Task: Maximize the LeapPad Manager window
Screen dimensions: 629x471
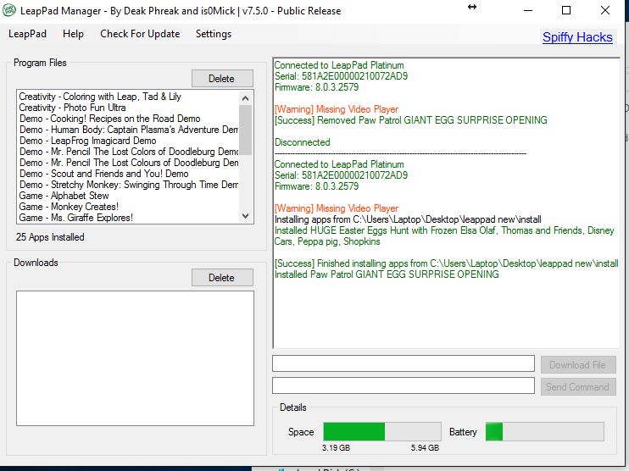Action: click(566, 11)
